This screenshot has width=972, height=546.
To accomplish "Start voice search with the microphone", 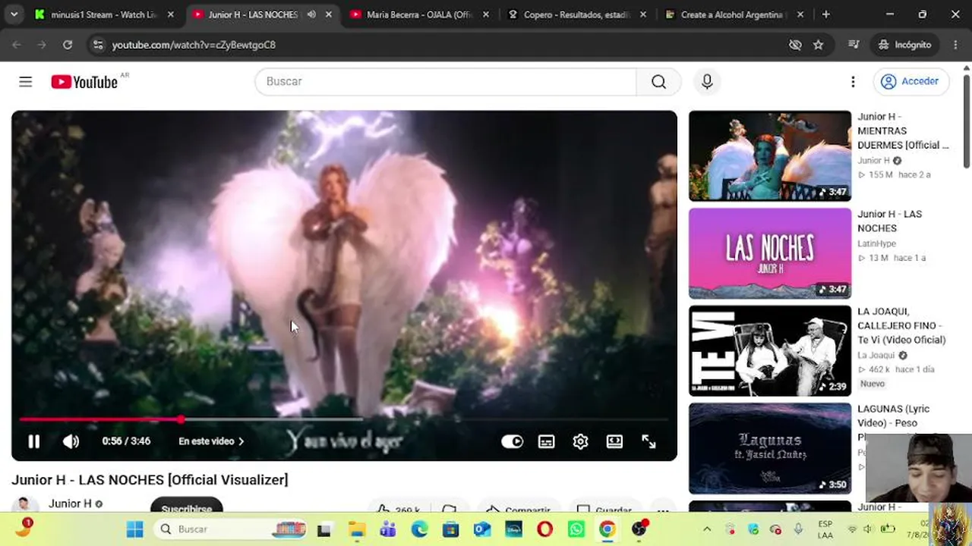I will 707,82.
